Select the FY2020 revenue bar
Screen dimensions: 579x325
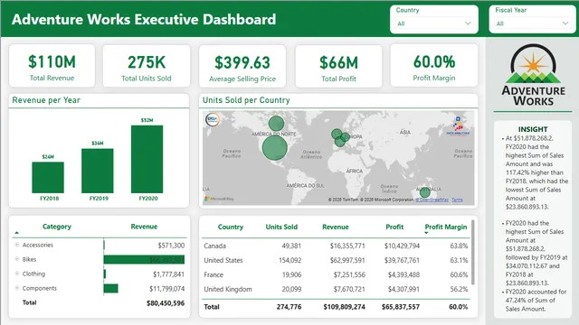coord(147,159)
